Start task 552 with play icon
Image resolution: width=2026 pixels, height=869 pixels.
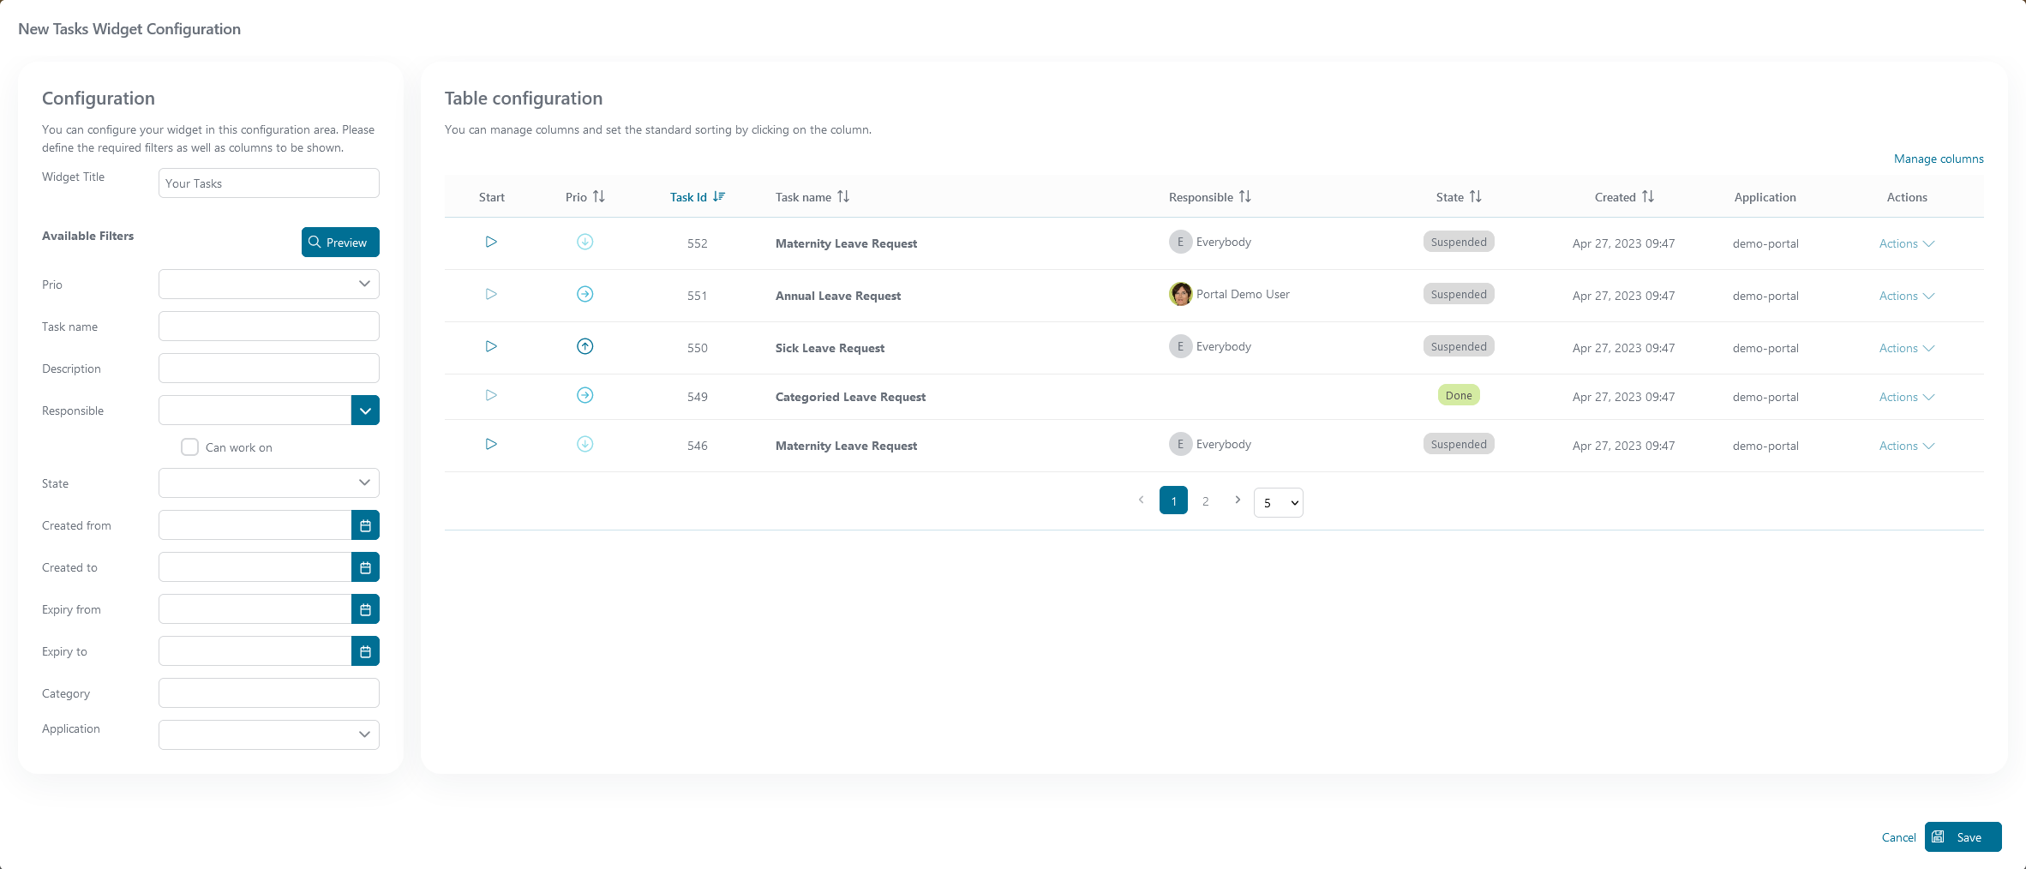(491, 242)
